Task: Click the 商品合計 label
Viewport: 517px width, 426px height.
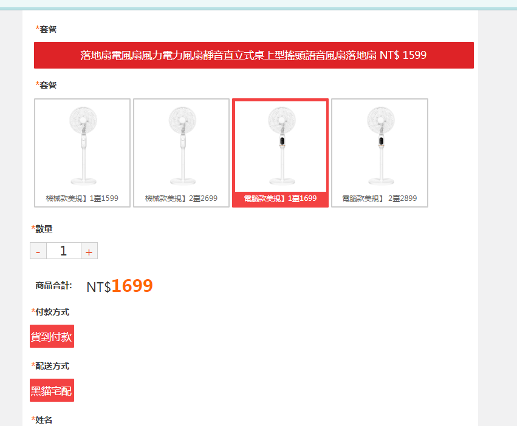Action: 53,285
